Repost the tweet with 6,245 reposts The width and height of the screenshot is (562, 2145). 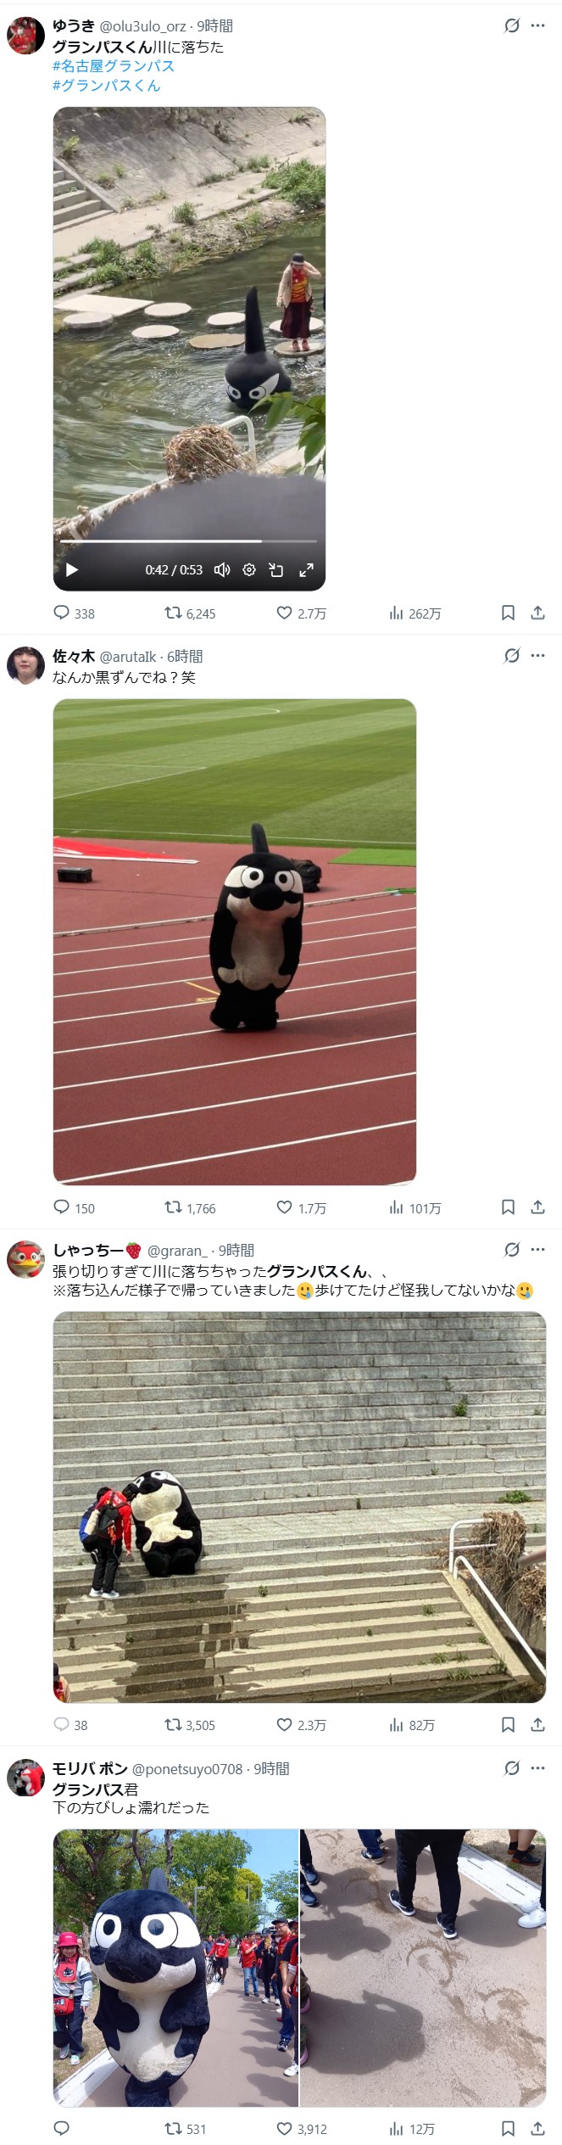tap(190, 613)
